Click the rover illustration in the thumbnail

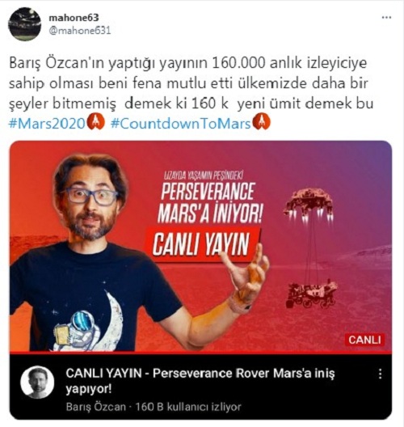click(312, 294)
